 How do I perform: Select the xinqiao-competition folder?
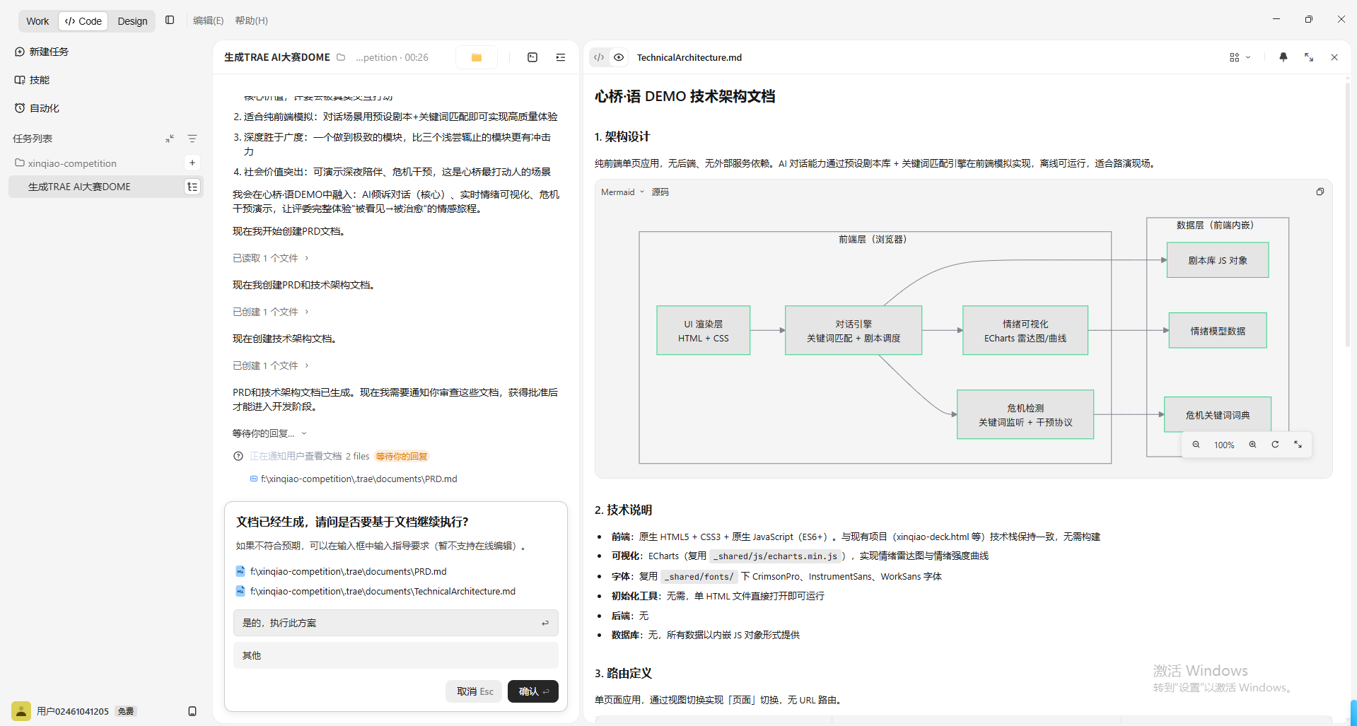72,163
